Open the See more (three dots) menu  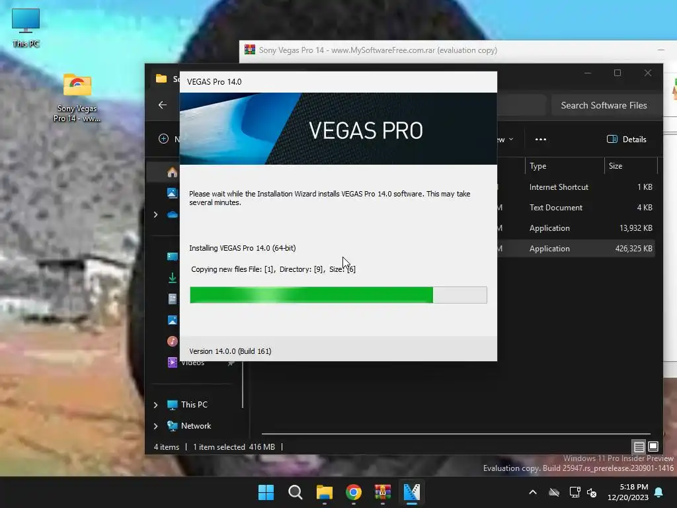(x=541, y=139)
